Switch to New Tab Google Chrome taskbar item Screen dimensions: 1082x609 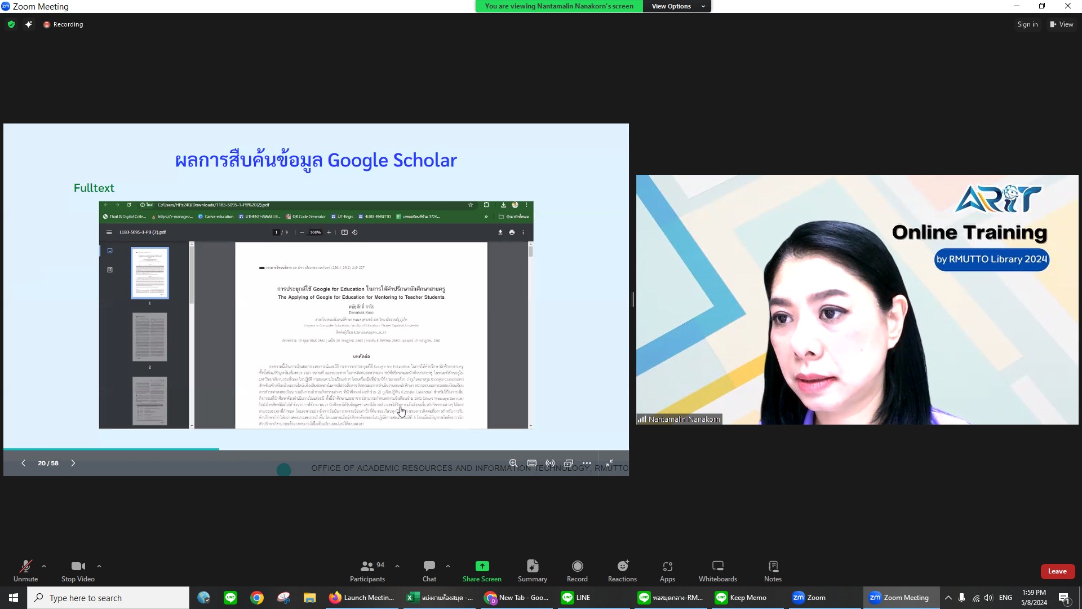[x=517, y=598]
